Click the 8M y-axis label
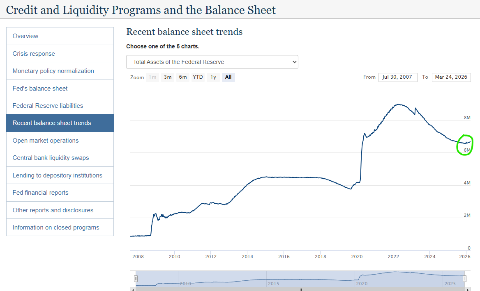The height and width of the screenshot is (291, 480). pyautogui.click(x=467, y=118)
